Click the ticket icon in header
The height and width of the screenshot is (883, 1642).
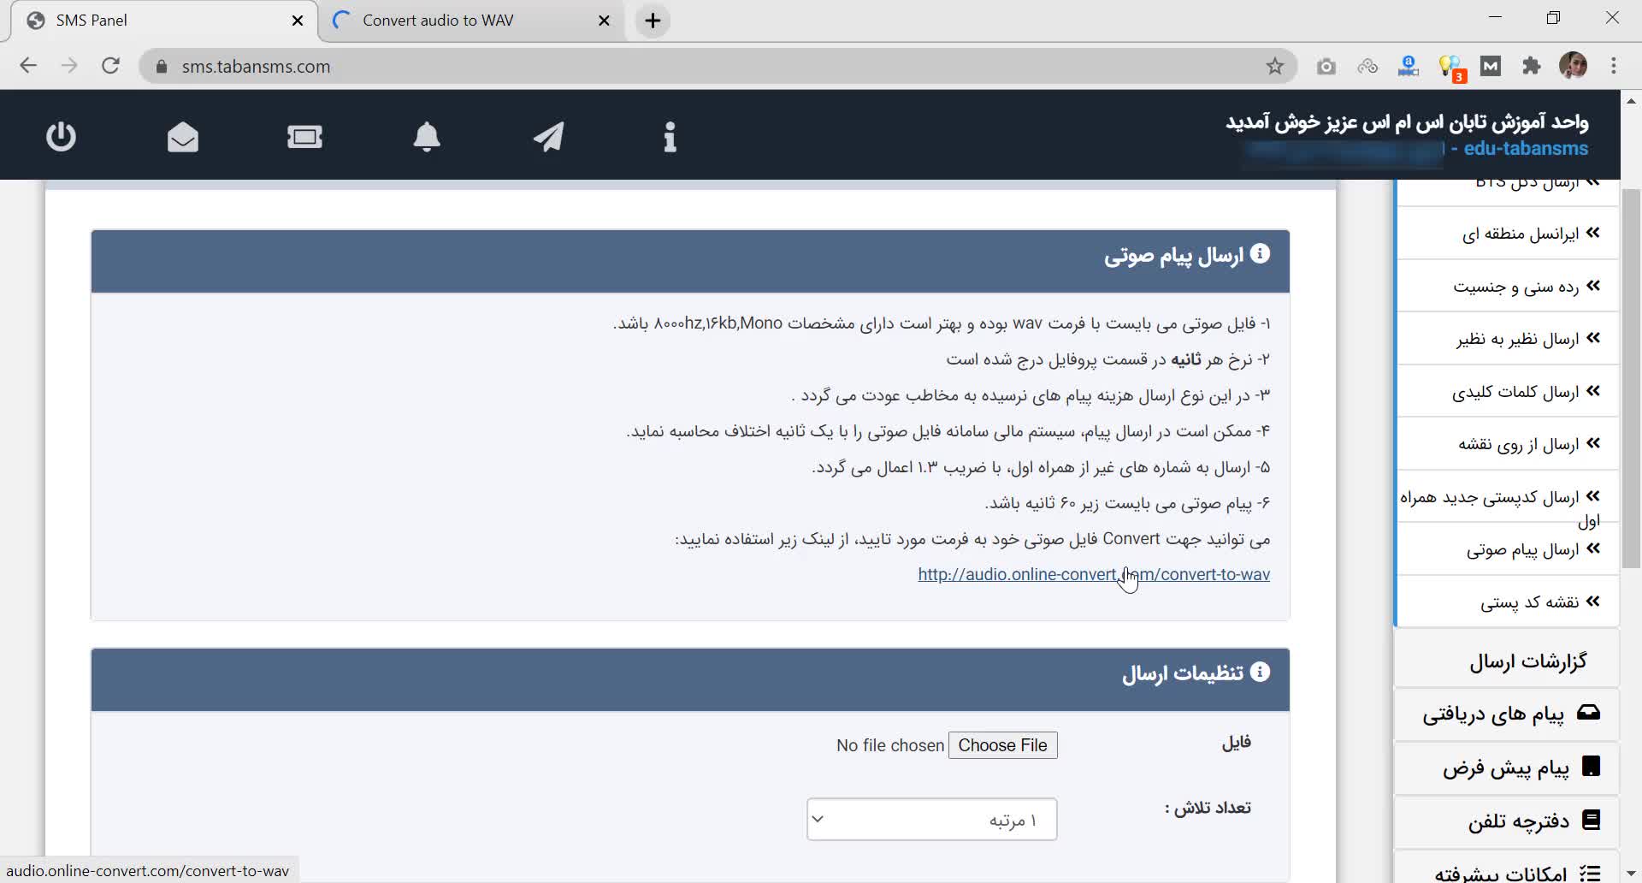tap(304, 137)
